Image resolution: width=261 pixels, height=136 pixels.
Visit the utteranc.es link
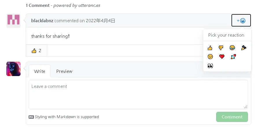[89, 5]
